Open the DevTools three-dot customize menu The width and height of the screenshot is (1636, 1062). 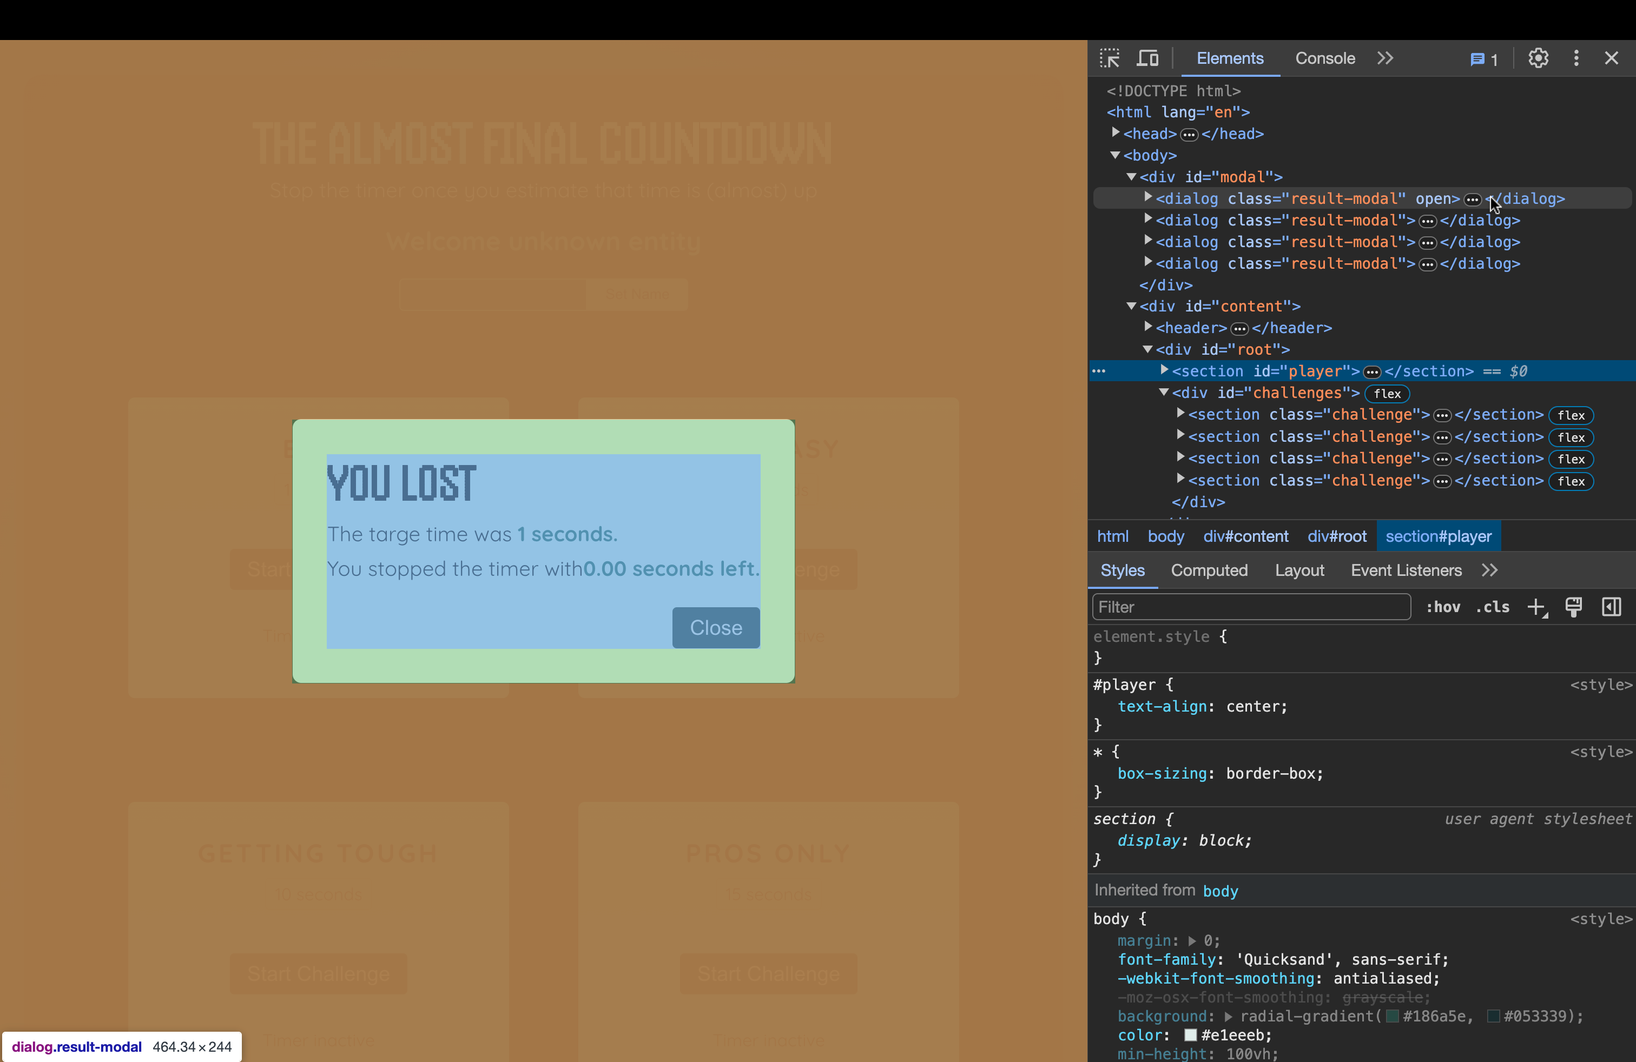pyautogui.click(x=1576, y=58)
